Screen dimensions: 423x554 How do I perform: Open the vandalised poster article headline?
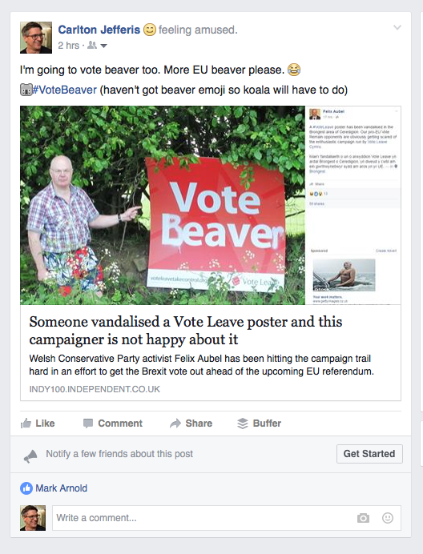(186, 331)
